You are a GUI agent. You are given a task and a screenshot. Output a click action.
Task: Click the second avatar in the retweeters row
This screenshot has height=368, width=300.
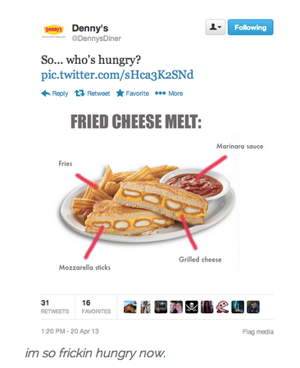pyautogui.click(x=145, y=307)
